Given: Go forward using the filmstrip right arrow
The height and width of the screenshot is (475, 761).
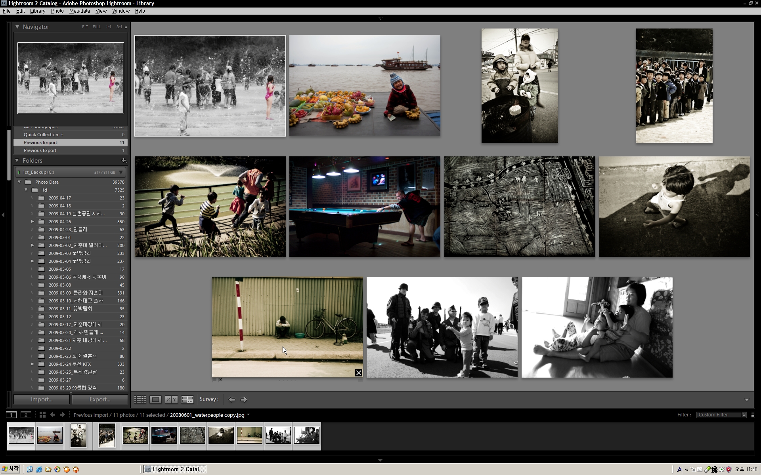Looking at the screenshot, I should (62, 415).
